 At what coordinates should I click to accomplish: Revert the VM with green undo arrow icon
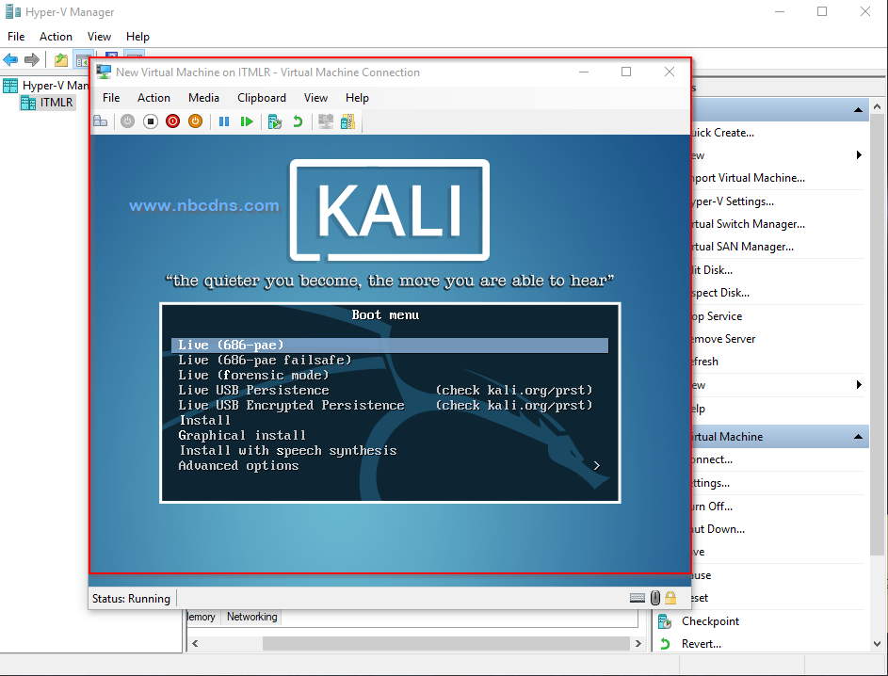tap(298, 121)
